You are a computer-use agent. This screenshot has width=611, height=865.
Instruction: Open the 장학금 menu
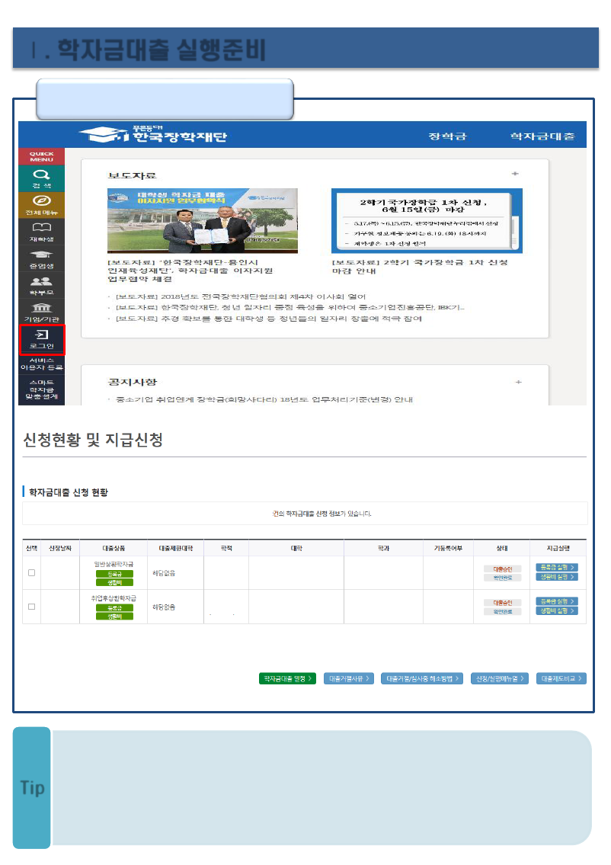coord(447,136)
